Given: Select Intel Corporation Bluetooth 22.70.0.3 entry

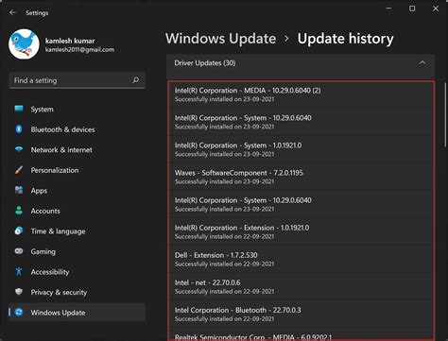Looking at the screenshot, I should 301,314.
